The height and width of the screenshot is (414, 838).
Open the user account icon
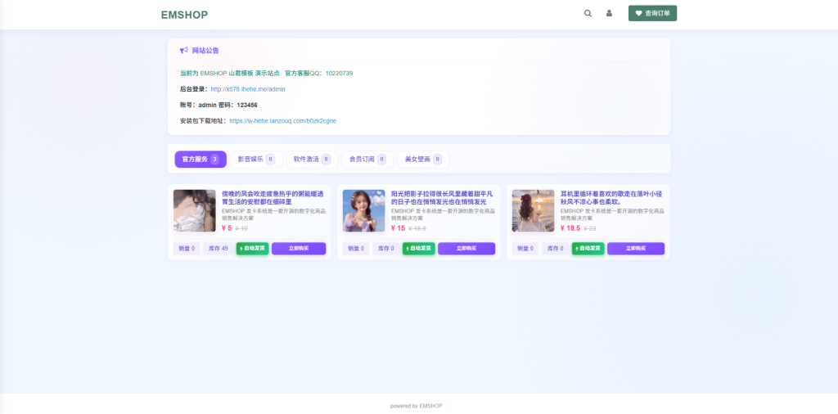coord(609,13)
